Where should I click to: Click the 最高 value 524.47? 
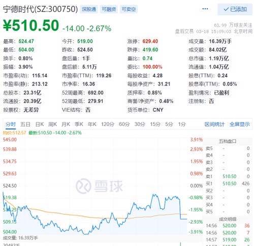(26, 41)
